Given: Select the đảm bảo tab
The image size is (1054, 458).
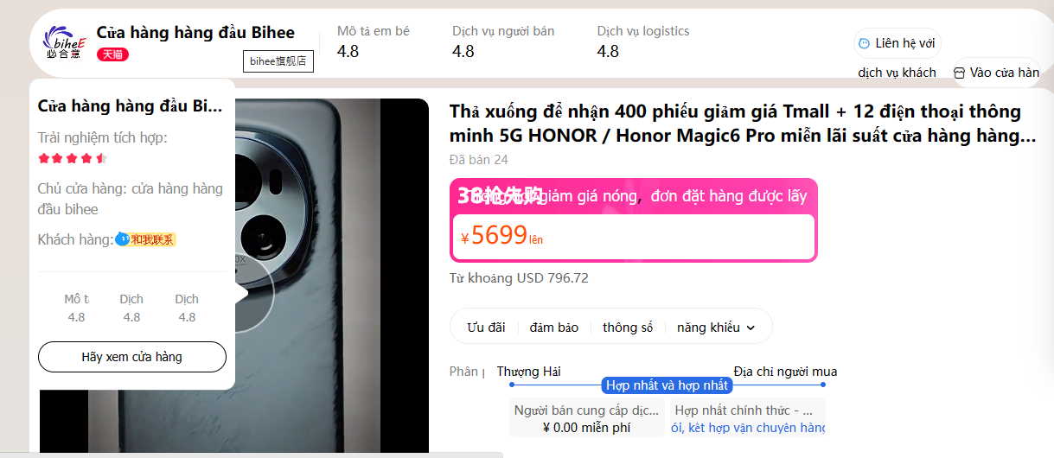Looking at the screenshot, I should point(554,327).
